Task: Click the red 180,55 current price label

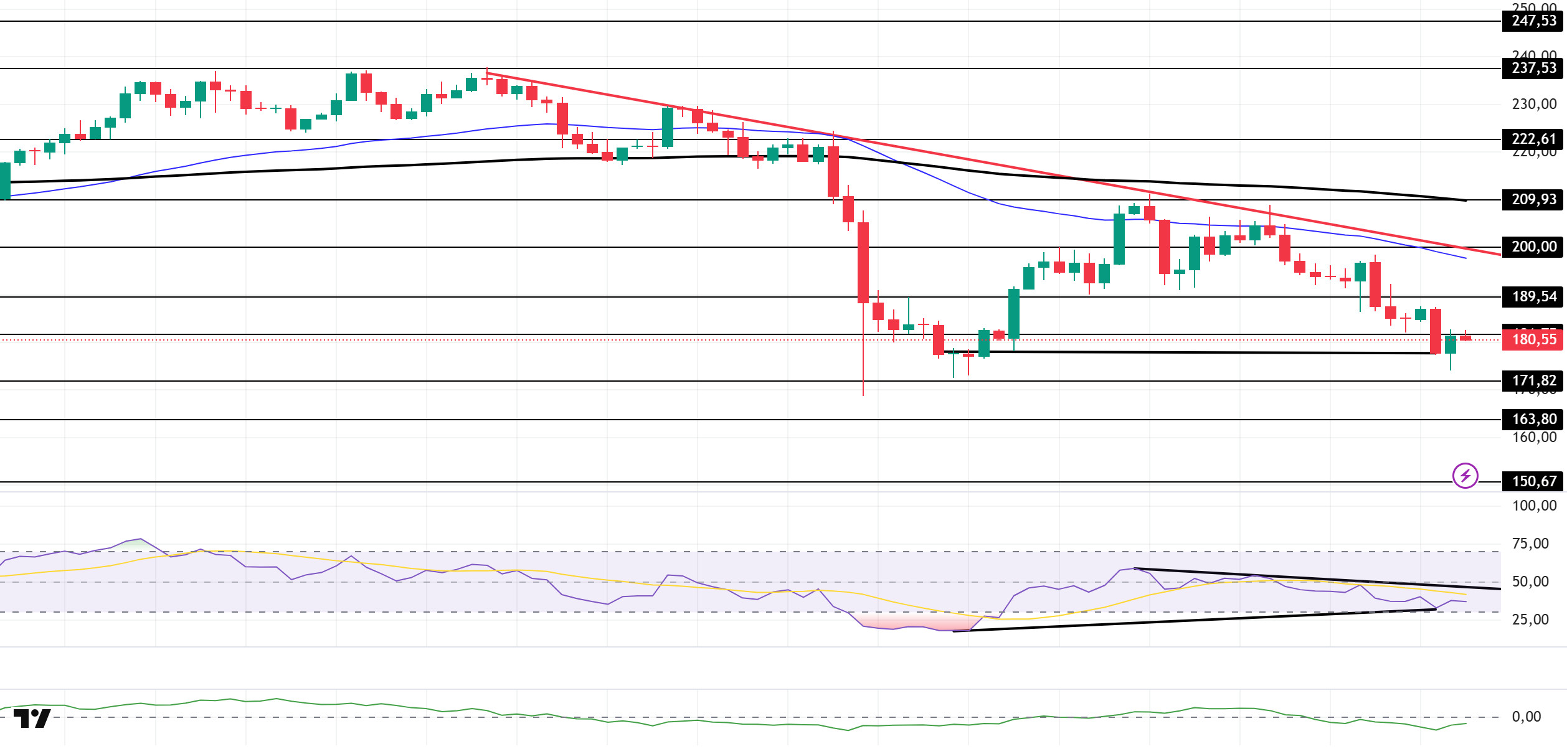Action: pos(1533,340)
